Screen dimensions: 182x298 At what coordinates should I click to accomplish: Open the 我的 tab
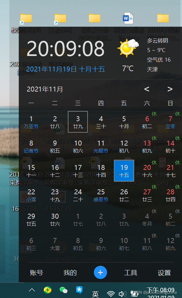pos(70,273)
